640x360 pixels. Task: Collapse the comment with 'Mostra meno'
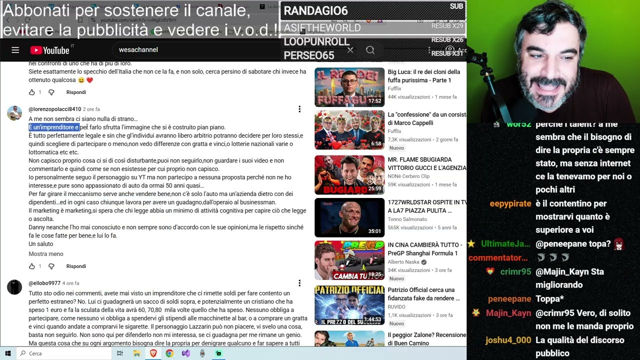click(x=46, y=254)
